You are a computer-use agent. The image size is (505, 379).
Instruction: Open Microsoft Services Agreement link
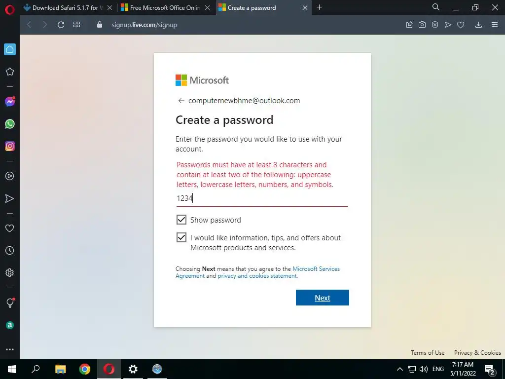point(257,272)
